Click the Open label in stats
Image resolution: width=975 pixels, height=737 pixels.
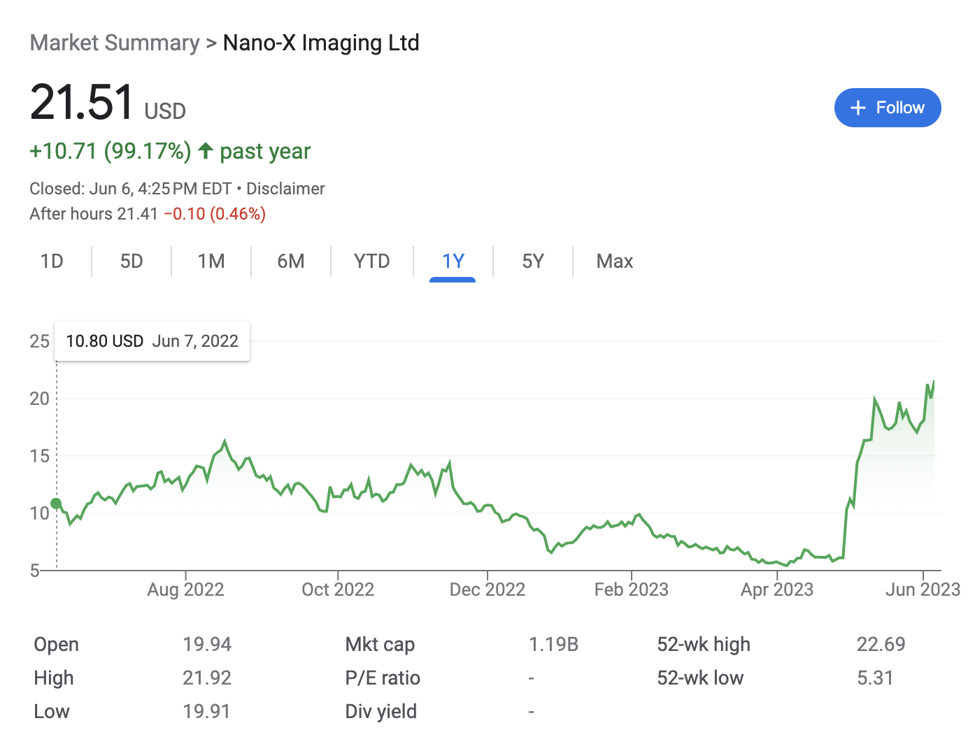[x=56, y=644]
